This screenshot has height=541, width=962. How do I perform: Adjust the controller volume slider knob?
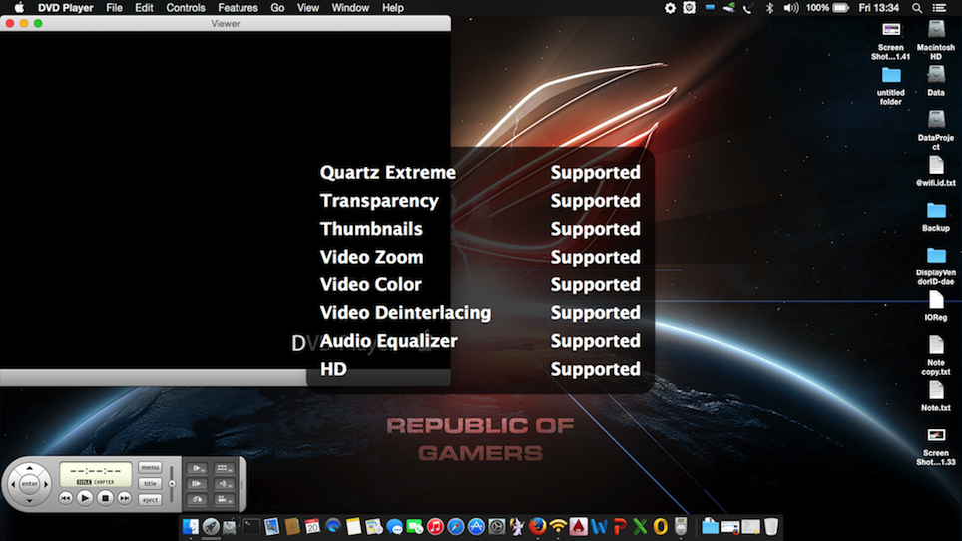tap(172, 483)
